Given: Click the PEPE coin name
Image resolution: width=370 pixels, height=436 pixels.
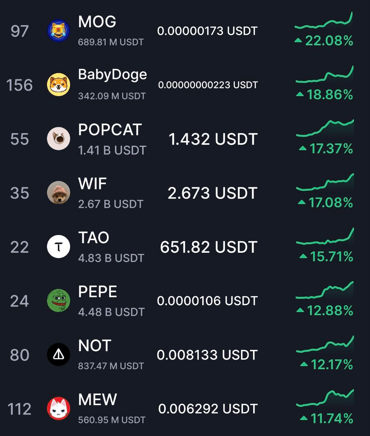Looking at the screenshot, I should point(98,292).
